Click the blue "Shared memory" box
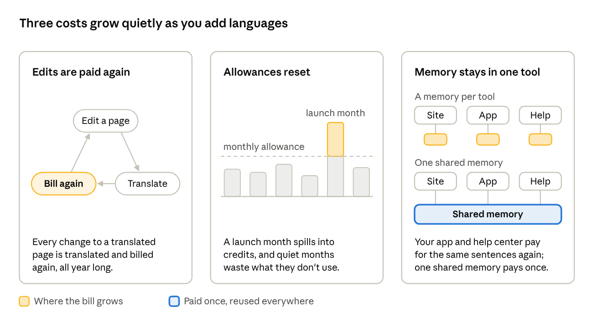The image size is (613, 328). (x=488, y=214)
